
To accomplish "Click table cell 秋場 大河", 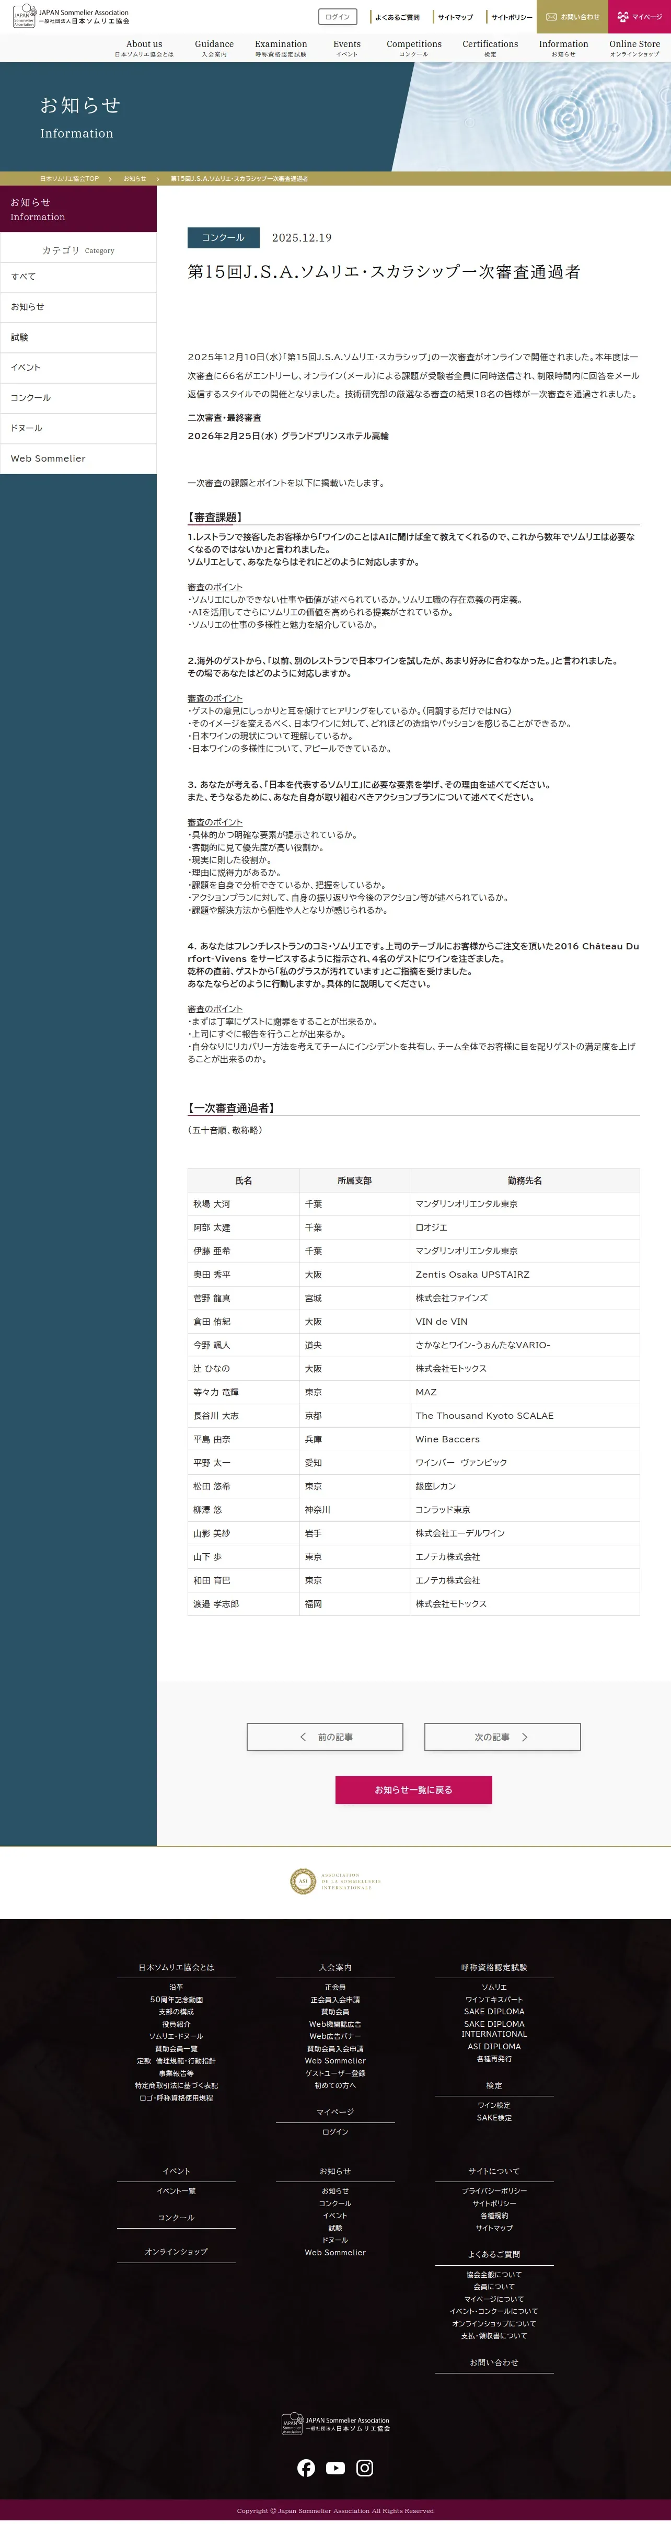I will tap(243, 1203).
